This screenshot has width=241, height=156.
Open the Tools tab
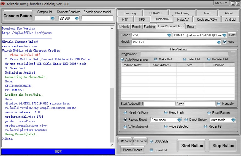pyautogui.click(x=207, y=13)
